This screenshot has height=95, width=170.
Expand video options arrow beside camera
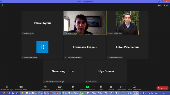tap(27, 87)
